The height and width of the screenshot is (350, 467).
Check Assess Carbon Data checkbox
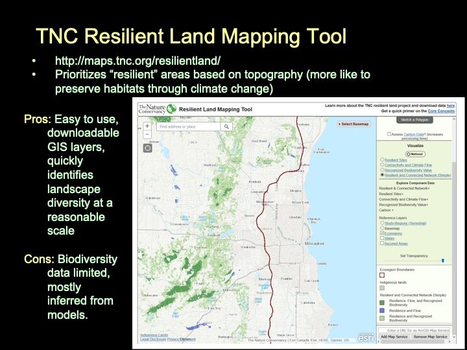click(x=389, y=134)
